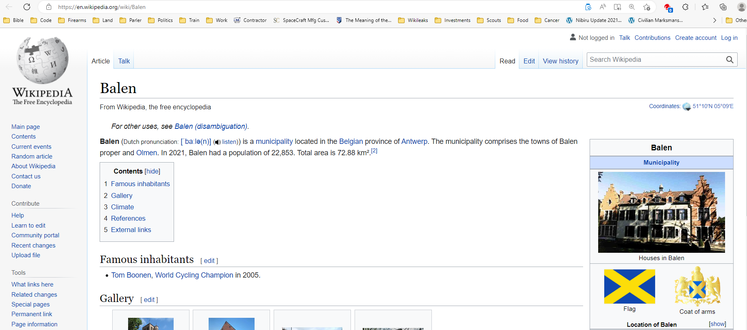Viewport: 747px width, 330px height.
Task: Add this page to favorites star icon
Action: [647, 7]
